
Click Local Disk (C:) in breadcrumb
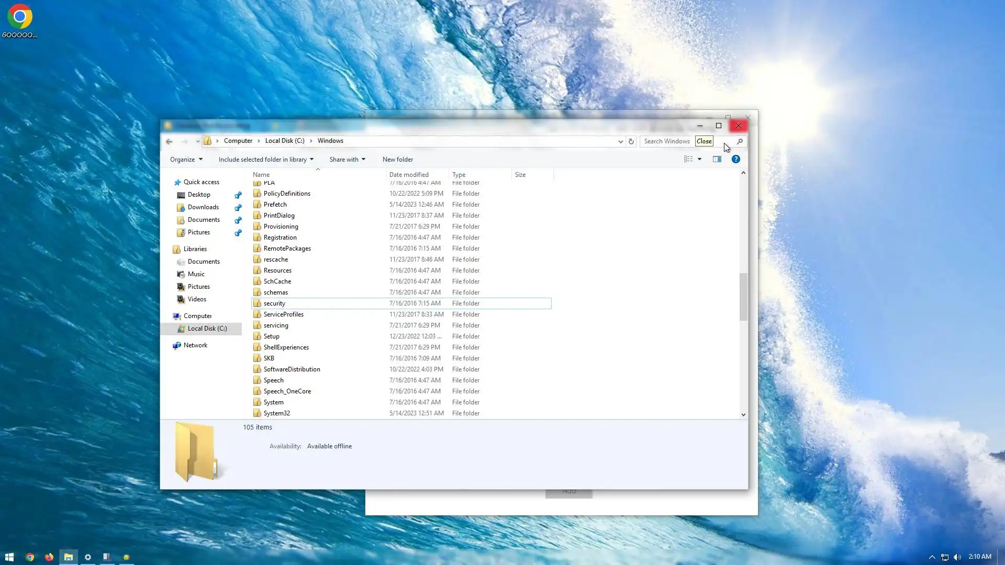[x=284, y=141]
